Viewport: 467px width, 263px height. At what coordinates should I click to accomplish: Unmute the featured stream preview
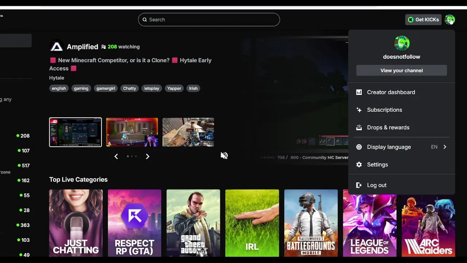[224, 156]
